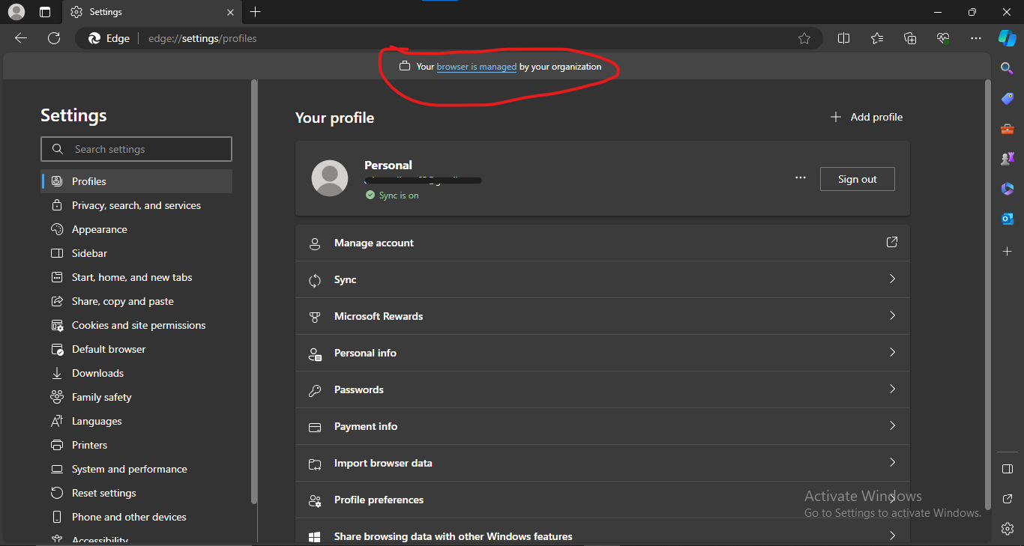Image resolution: width=1024 pixels, height=546 pixels.
Task: Refresh the settings page
Action: (54, 38)
